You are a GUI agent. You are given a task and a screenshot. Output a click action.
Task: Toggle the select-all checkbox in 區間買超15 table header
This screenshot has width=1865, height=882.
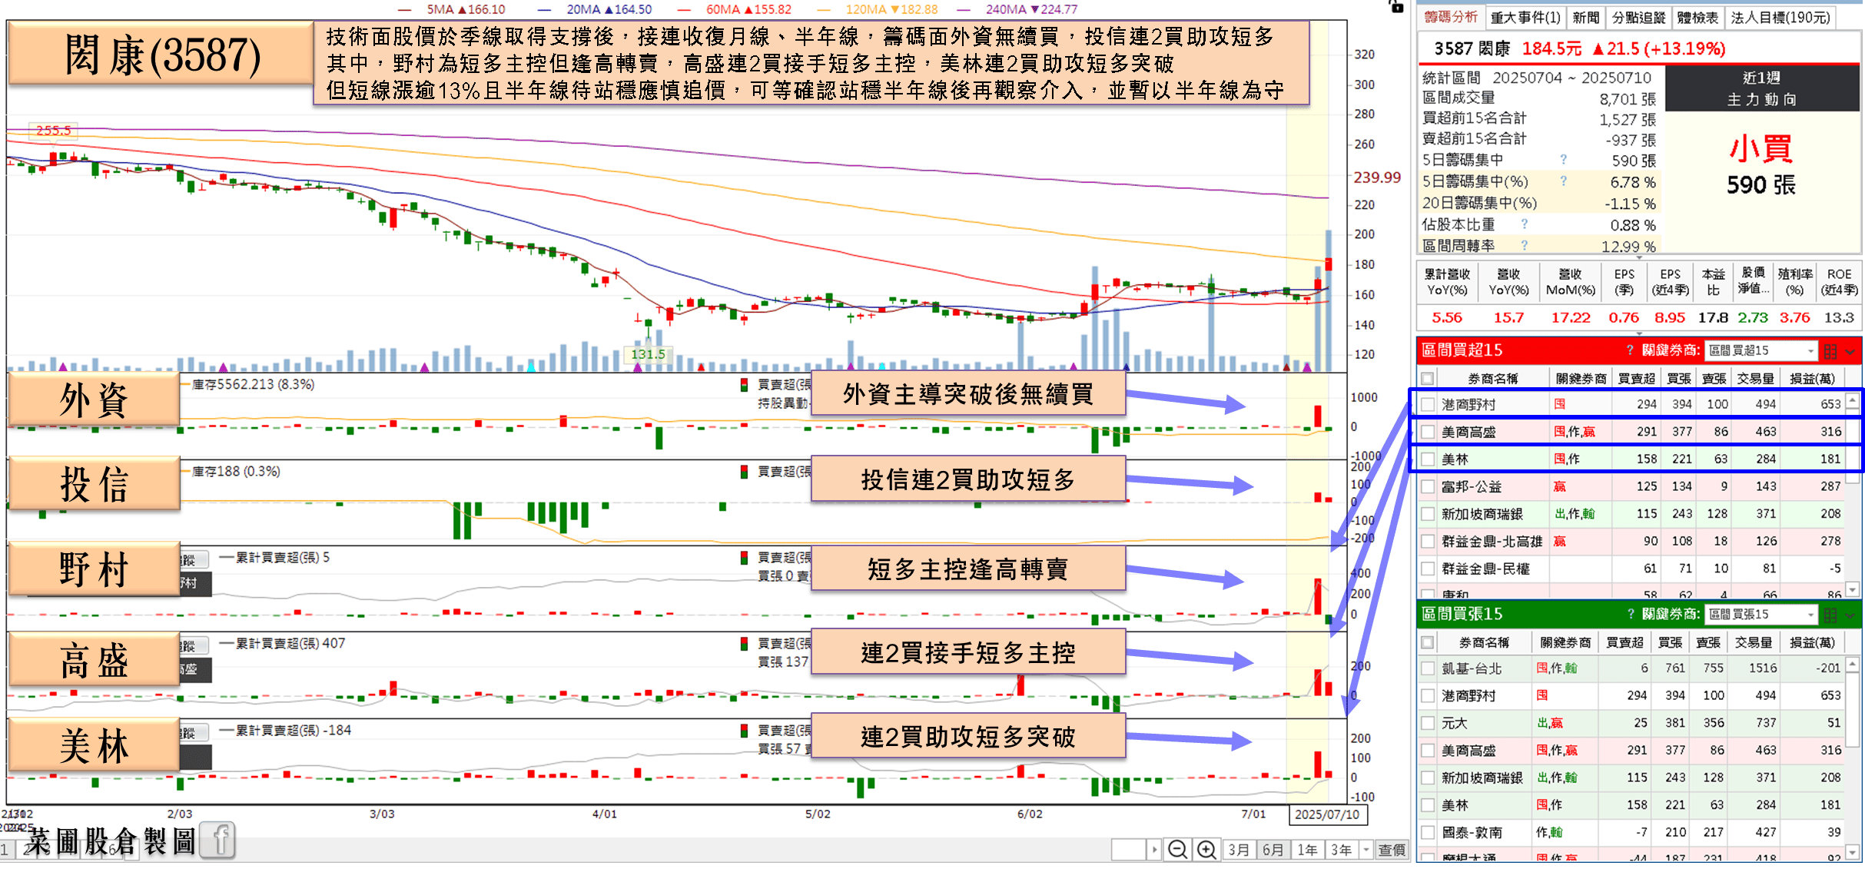point(1428,378)
